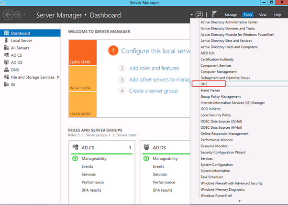Select AD DS role icon in sidebar

(x=6, y=62)
